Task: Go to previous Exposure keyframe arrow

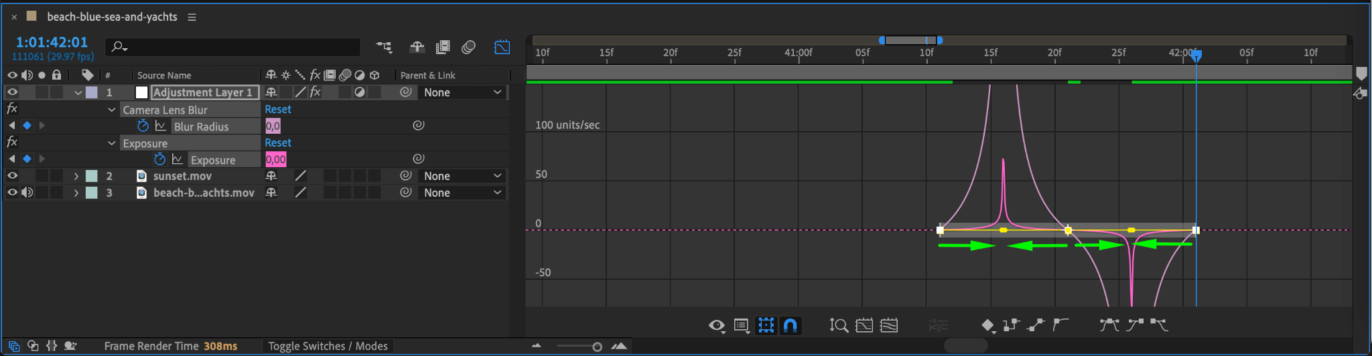Action: pos(12,159)
